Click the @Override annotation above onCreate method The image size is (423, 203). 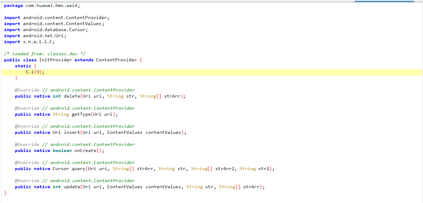pyautogui.click(x=27, y=144)
